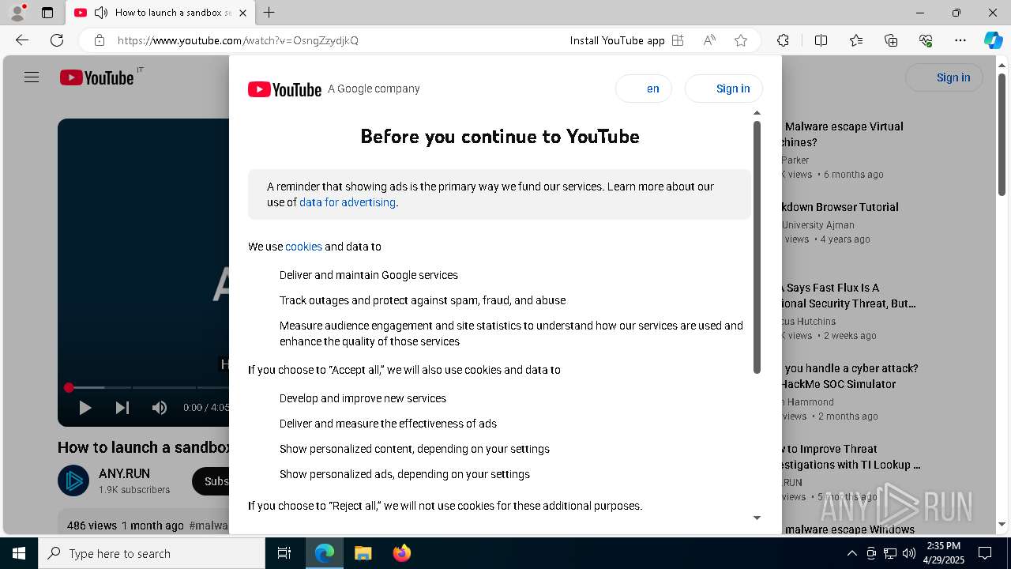Click Sign in button in consent dialog
This screenshot has height=569, width=1011.
[723, 89]
